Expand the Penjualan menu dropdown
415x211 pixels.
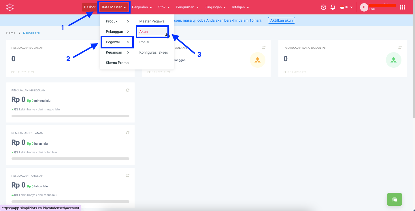[x=142, y=7]
